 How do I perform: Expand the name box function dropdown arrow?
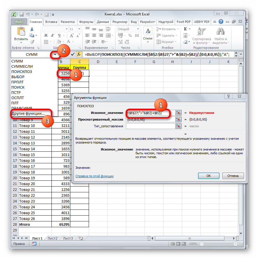pyautogui.click(x=54, y=54)
